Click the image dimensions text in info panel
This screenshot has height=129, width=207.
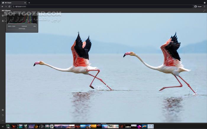coord(11,26)
